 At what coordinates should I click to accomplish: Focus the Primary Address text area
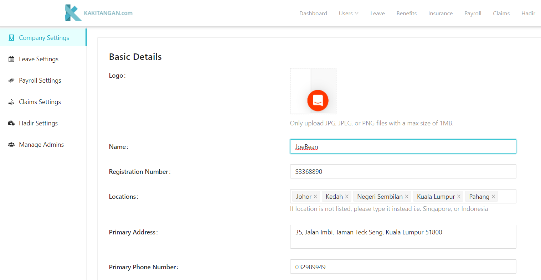(403, 237)
